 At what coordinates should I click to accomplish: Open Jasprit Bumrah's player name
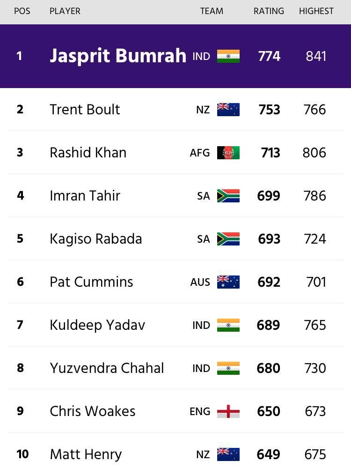(x=118, y=56)
